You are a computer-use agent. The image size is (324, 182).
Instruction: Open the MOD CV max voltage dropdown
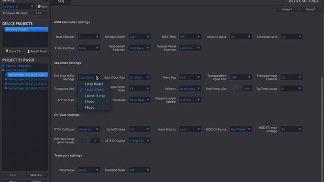pos(292,129)
